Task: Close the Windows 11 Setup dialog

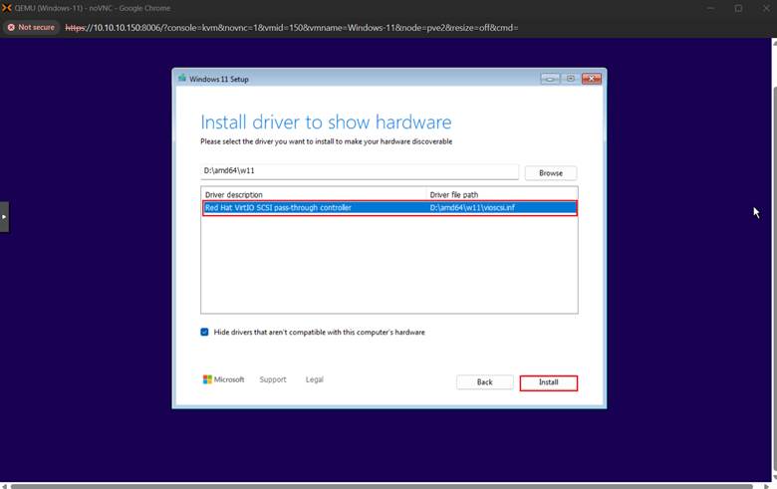Action: click(593, 79)
